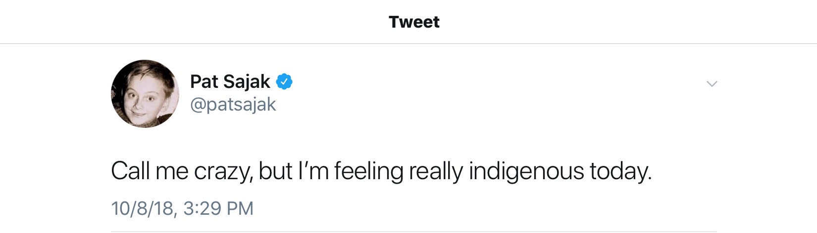Click the word "feeling" in the tweet
This screenshot has width=817, height=233.
coord(369,171)
